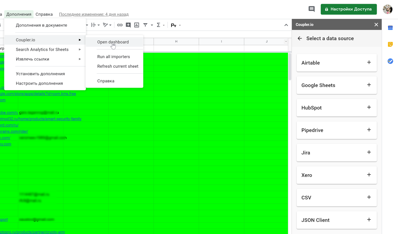The image size is (398, 234).
Task: Select the Google Sheets data source card
Action: (337, 85)
